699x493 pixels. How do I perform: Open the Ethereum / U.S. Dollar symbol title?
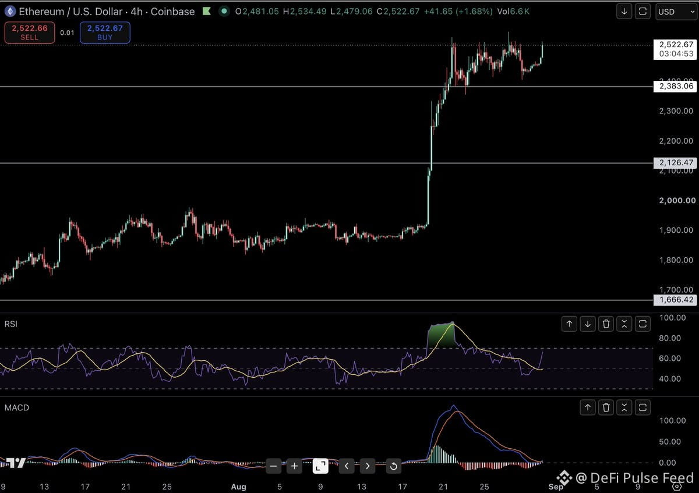coord(107,11)
